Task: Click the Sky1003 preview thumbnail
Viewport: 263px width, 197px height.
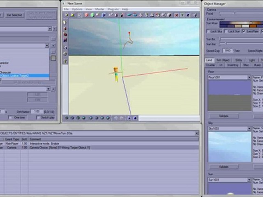Action: click(230, 147)
